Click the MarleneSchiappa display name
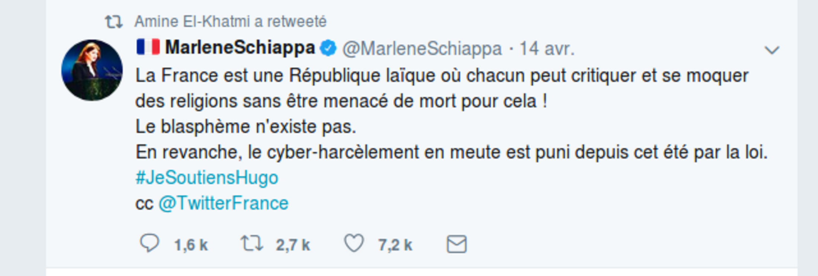 coord(240,48)
